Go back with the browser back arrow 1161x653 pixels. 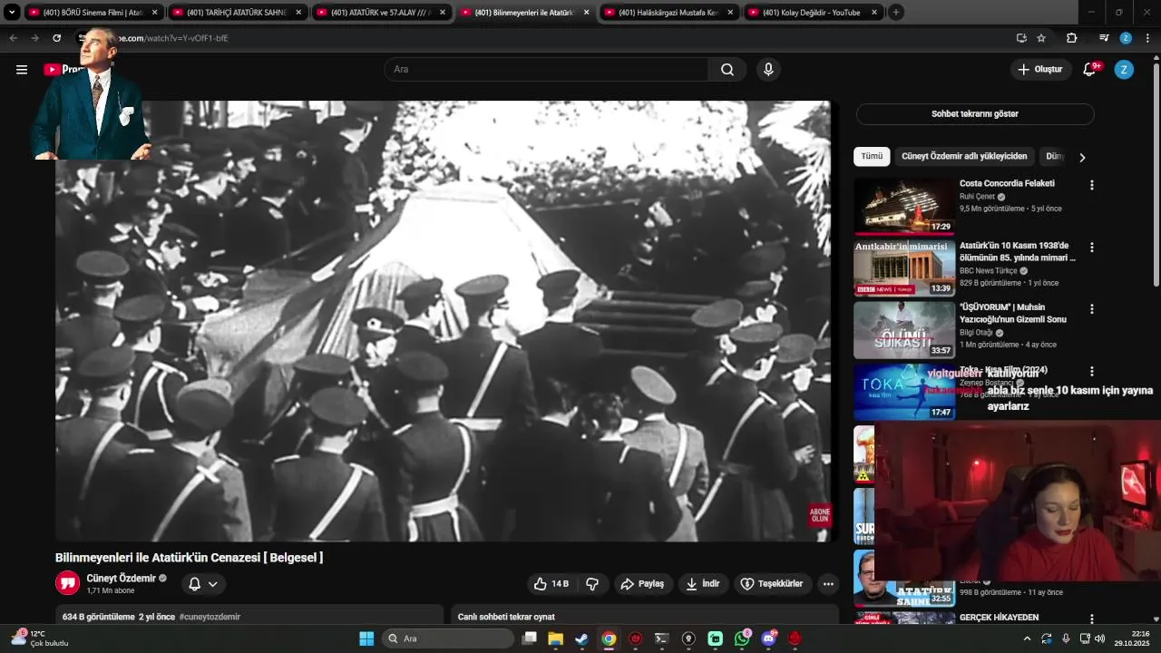coord(13,38)
